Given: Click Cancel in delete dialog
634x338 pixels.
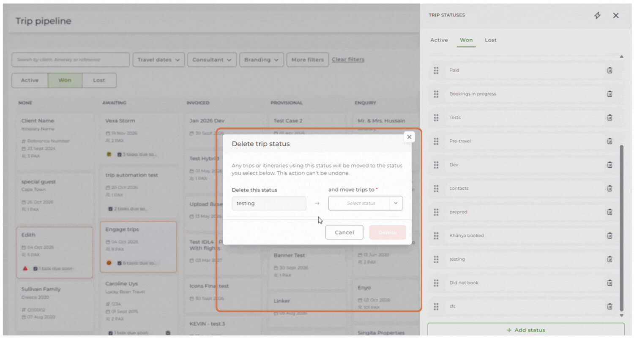Looking at the screenshot, I should point(344,232).
